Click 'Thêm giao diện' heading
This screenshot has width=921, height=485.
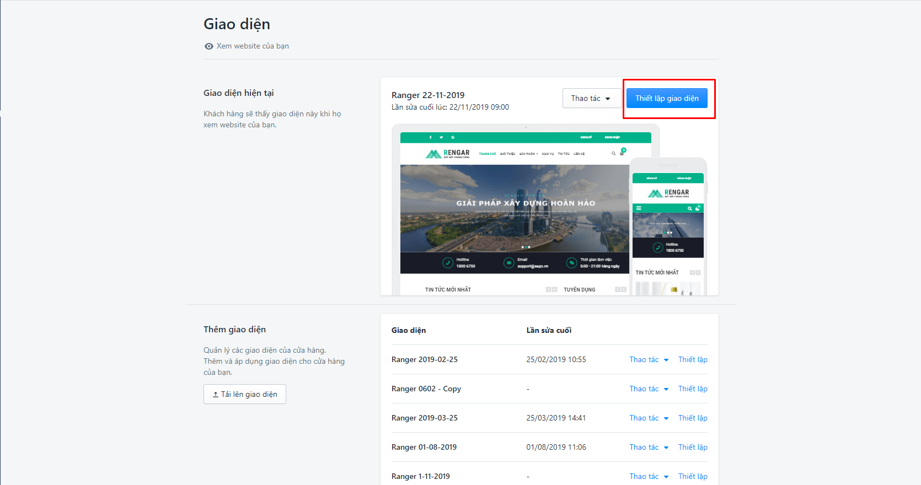[x=234, y=330]
